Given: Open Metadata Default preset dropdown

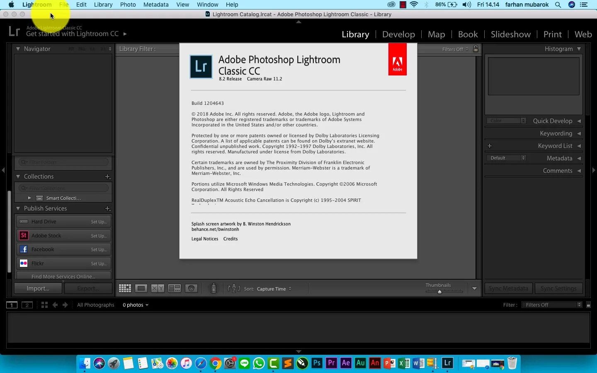Looking at the screenshot, I should pyautogui.click(x=506, y=158).
